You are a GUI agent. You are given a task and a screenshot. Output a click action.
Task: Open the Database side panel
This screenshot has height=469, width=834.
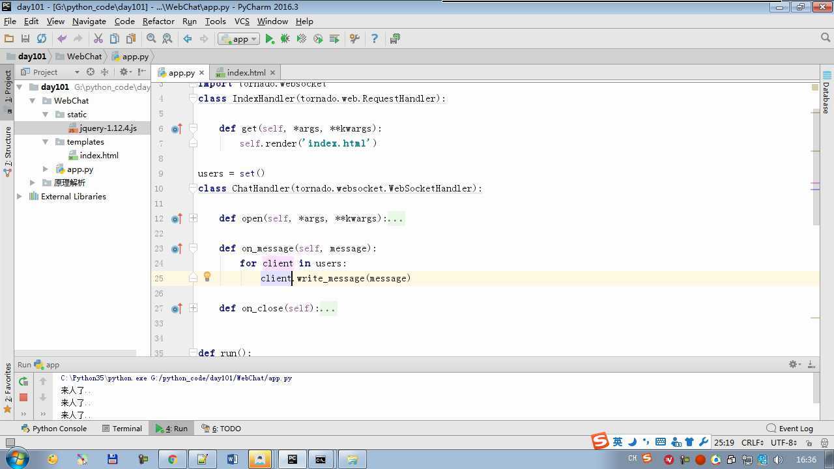[x=826, y=92]
